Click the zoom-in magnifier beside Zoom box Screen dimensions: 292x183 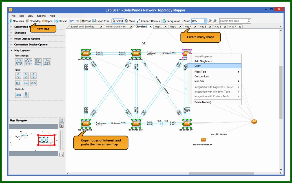tap(210, 21)
